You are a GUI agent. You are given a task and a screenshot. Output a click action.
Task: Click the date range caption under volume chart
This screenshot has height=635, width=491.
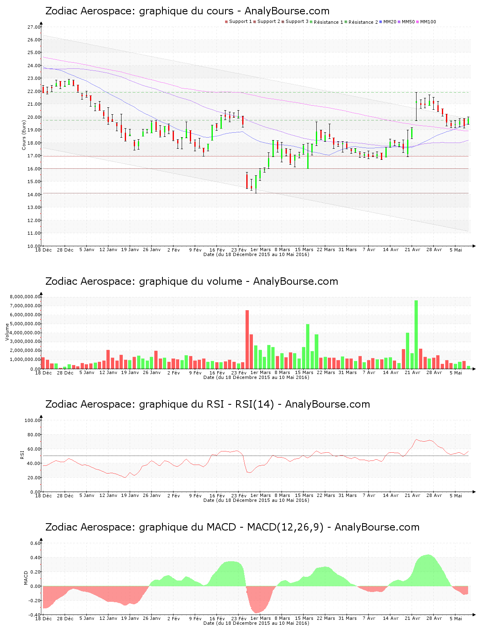[256, 377]
